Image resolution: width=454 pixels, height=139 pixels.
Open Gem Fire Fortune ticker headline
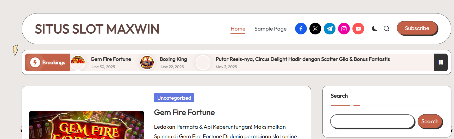click(x=111, y=59)
